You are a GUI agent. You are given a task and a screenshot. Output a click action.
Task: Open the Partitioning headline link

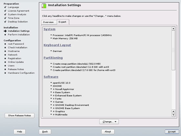53,58
